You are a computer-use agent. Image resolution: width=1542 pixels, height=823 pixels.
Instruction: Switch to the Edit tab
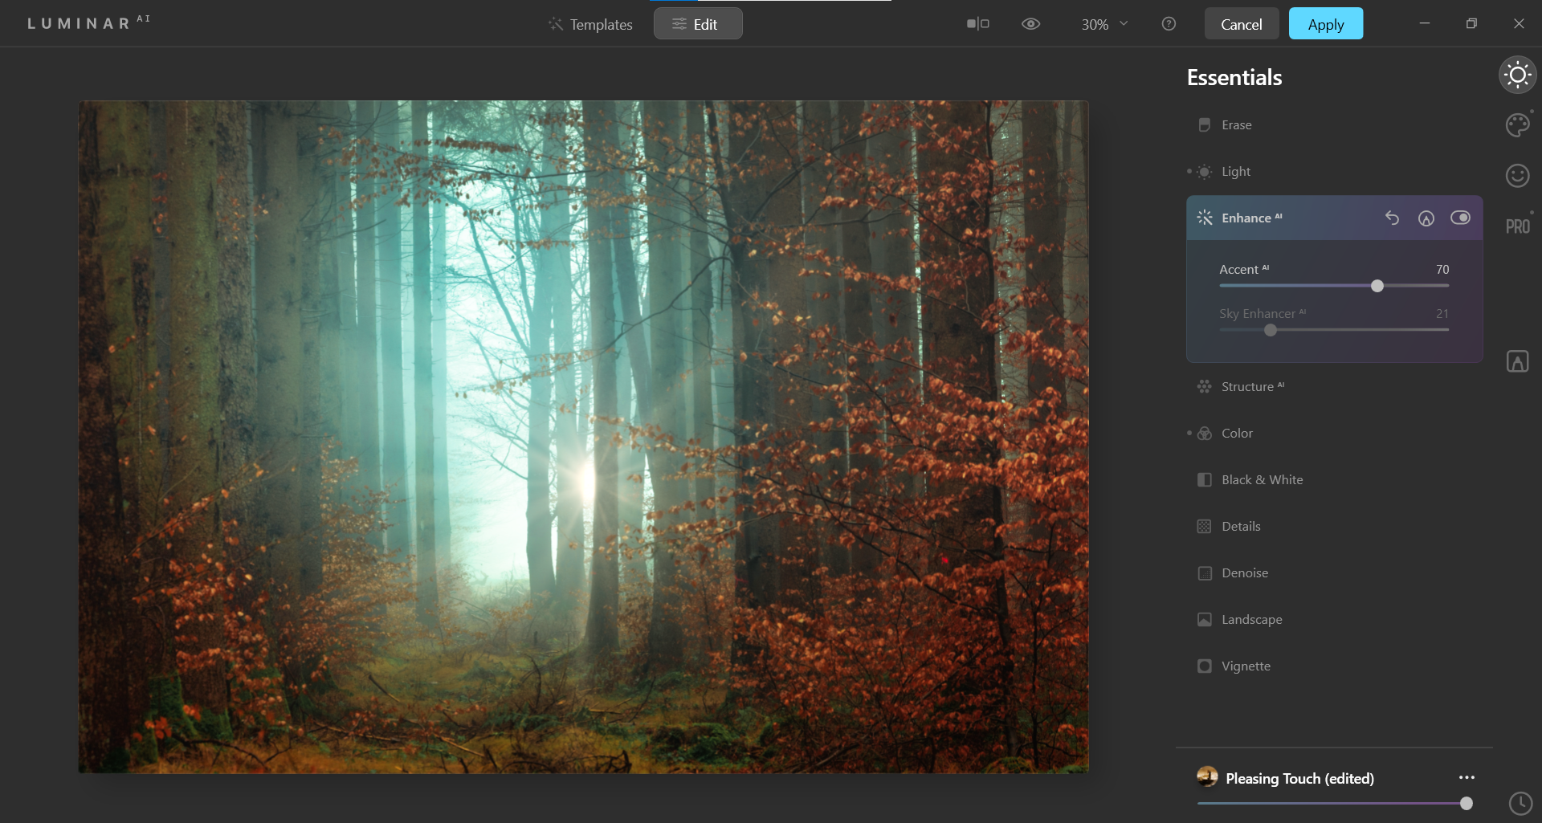[698, 24]
